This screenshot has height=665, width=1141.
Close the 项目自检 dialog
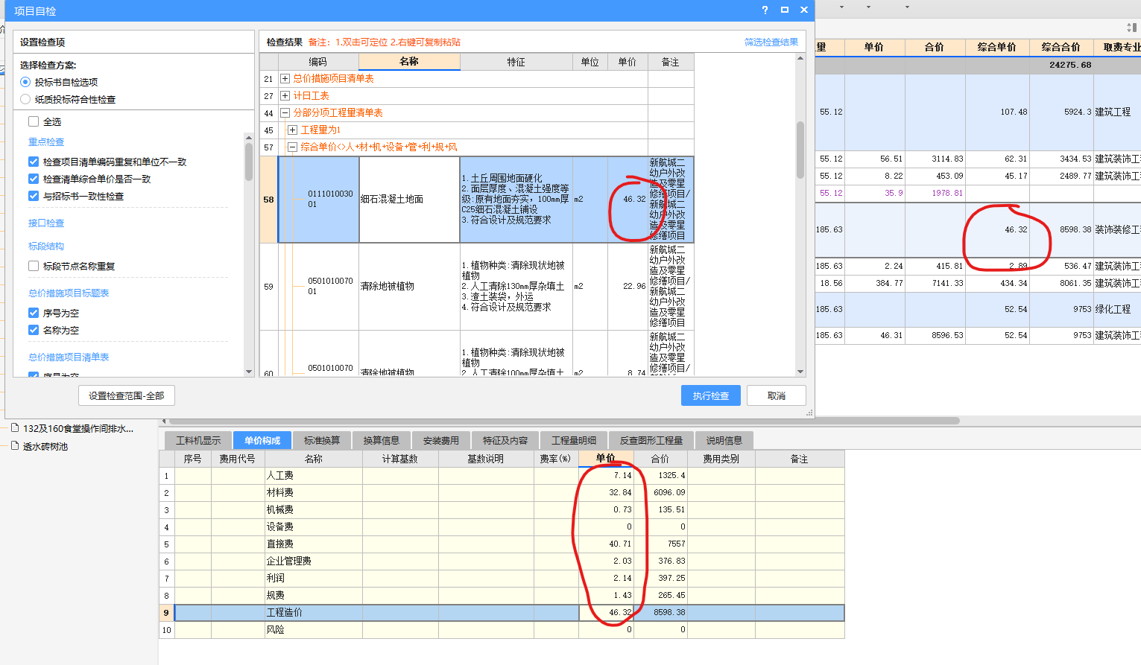[804, 10]
